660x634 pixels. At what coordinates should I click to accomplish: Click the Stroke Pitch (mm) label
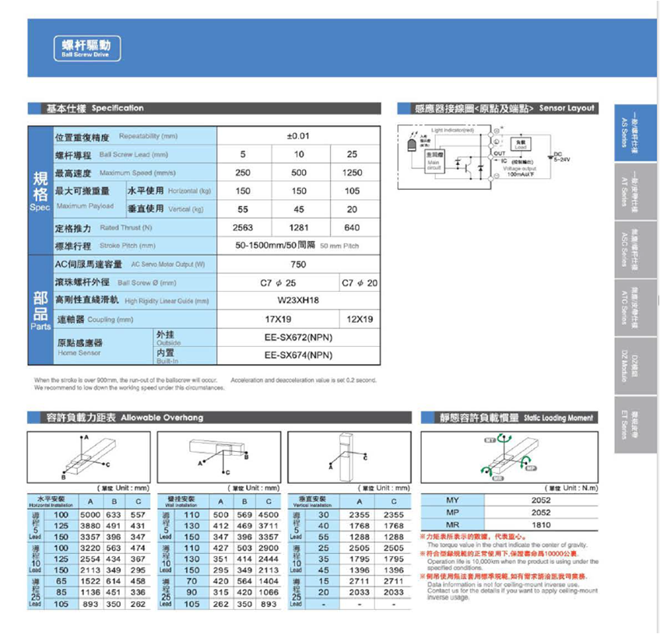pos(128,245)
